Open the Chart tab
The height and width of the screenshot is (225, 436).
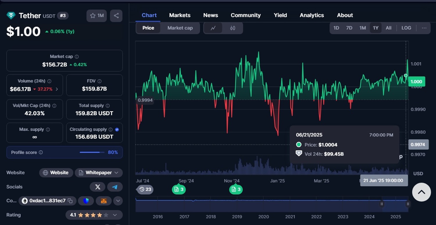pyautogui.click(x=149, y=15)
